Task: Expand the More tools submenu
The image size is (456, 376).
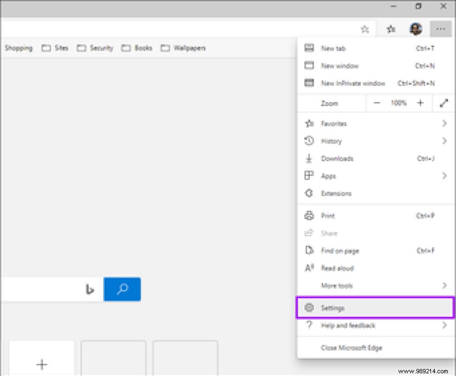Action: [445, 285]
